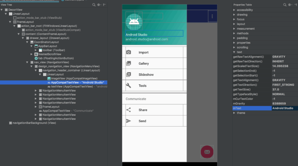Expand the accessibility properties group
This screenshot has height=166, width=298.
(x=234, y=10)
